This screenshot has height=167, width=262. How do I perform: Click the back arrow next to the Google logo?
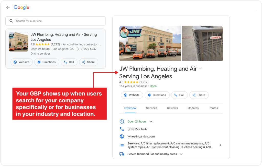tap(8, 7)
